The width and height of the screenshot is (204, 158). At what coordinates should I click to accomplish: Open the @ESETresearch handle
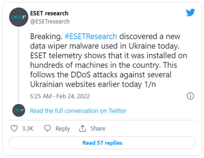pyautogui.click(x=50, y=22)
